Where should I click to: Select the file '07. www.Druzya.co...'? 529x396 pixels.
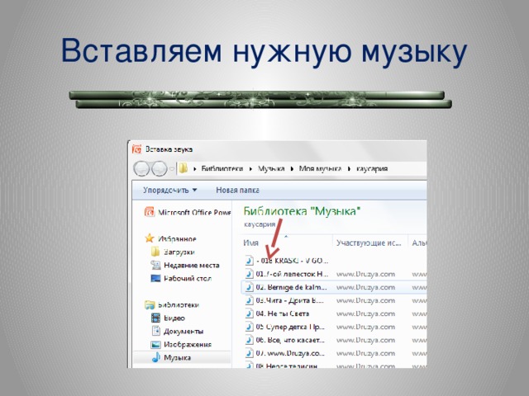point(290,353)
